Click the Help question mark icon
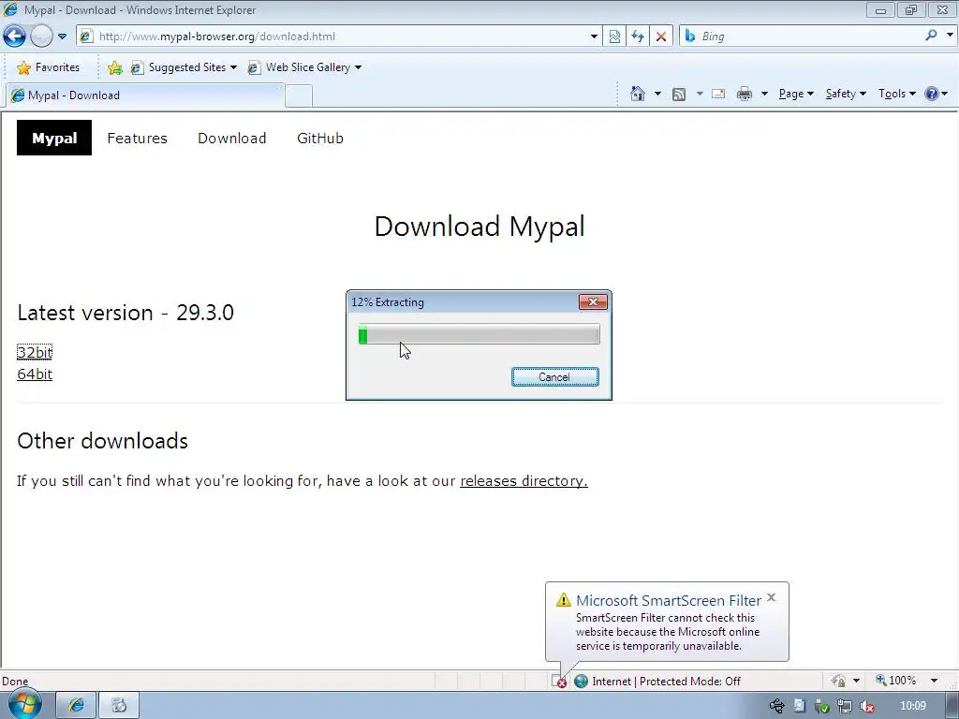 click(932, 94)
